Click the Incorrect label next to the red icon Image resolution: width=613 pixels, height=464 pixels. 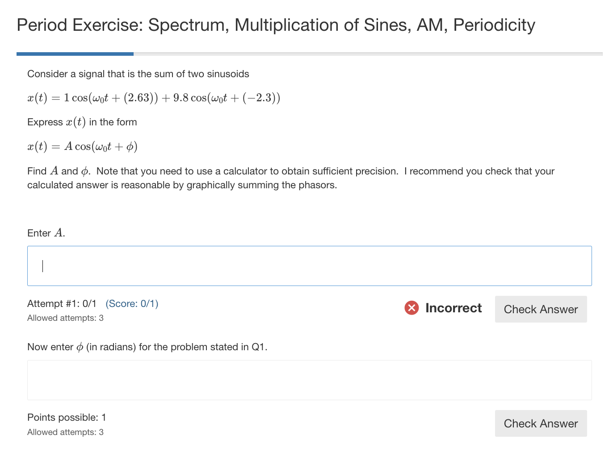point(454,308)
